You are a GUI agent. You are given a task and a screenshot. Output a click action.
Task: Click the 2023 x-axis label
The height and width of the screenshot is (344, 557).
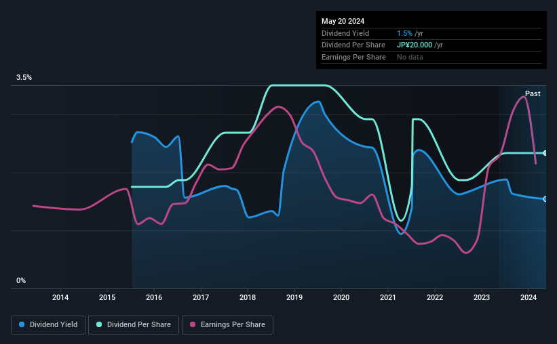tap(482, 297)
